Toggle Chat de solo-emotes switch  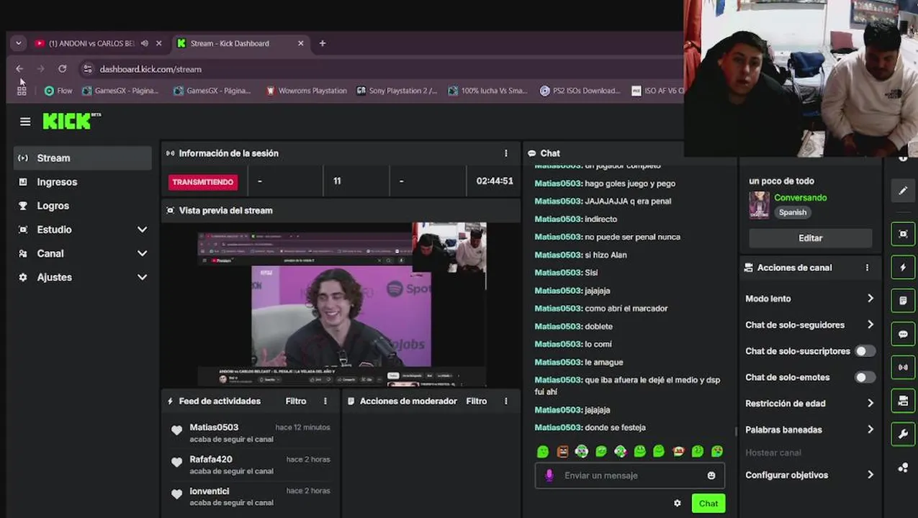pos(865,377)
